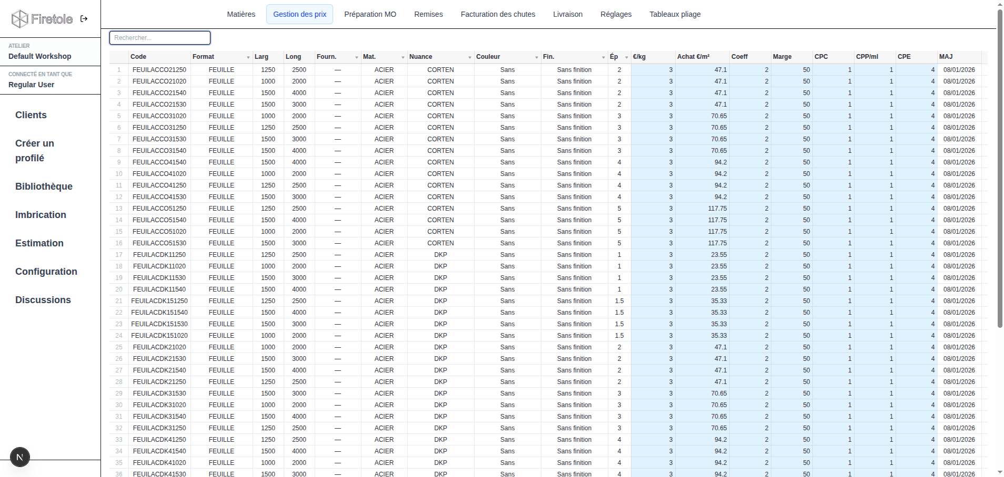Open Configuration in the sidebar

click(46, 272)
